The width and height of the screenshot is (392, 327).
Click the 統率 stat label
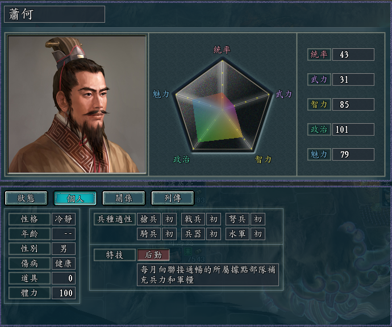319,54
